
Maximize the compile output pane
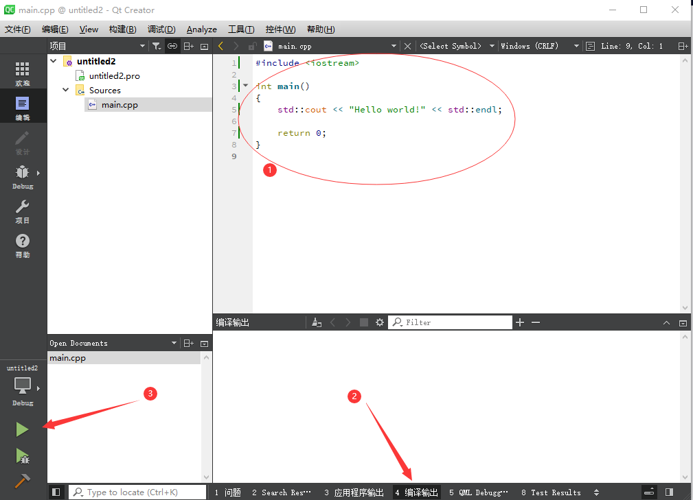[x=666, y=323]
